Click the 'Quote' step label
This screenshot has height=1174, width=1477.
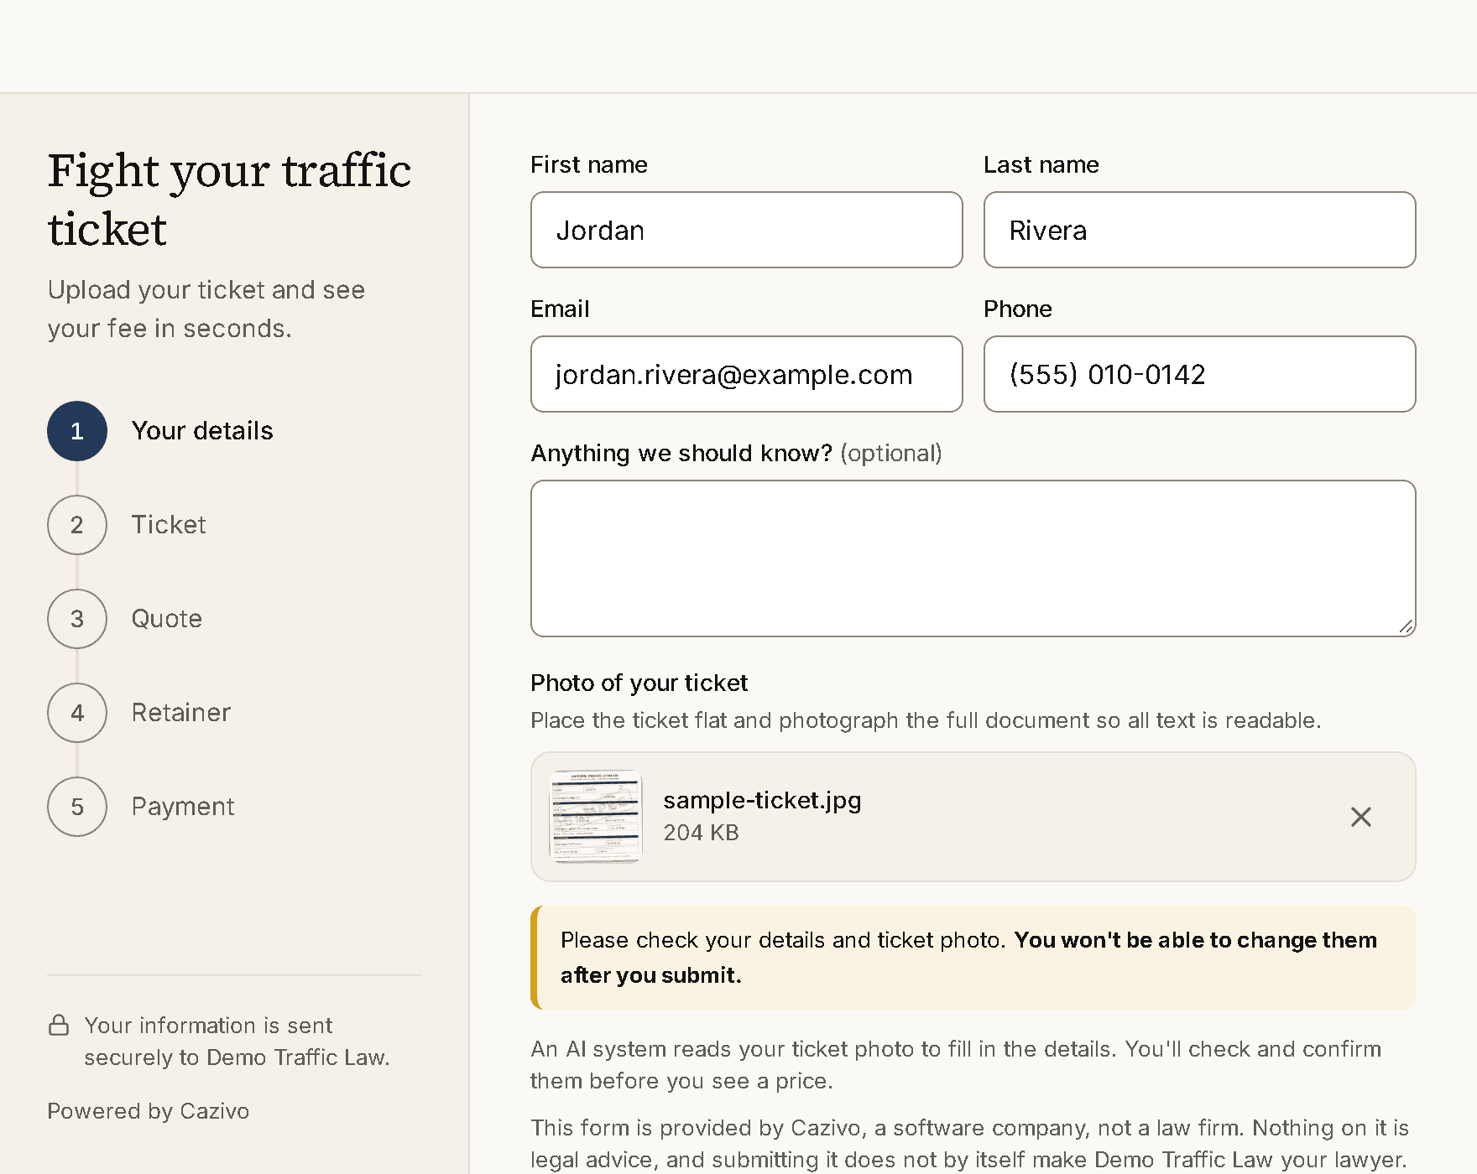[167, 619]
